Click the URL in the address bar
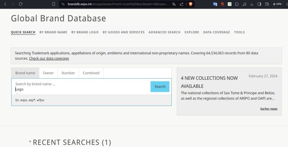 (118, 4)
